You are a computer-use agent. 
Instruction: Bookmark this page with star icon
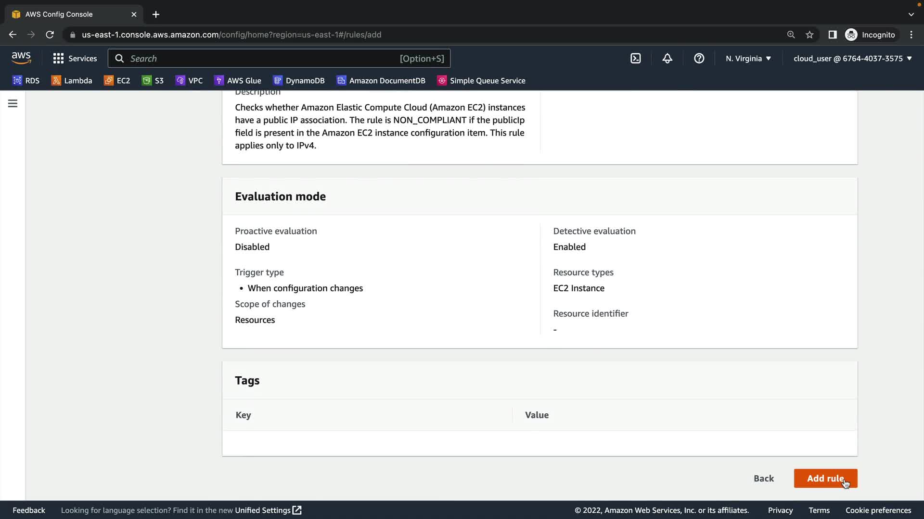(x=809, y=35)
